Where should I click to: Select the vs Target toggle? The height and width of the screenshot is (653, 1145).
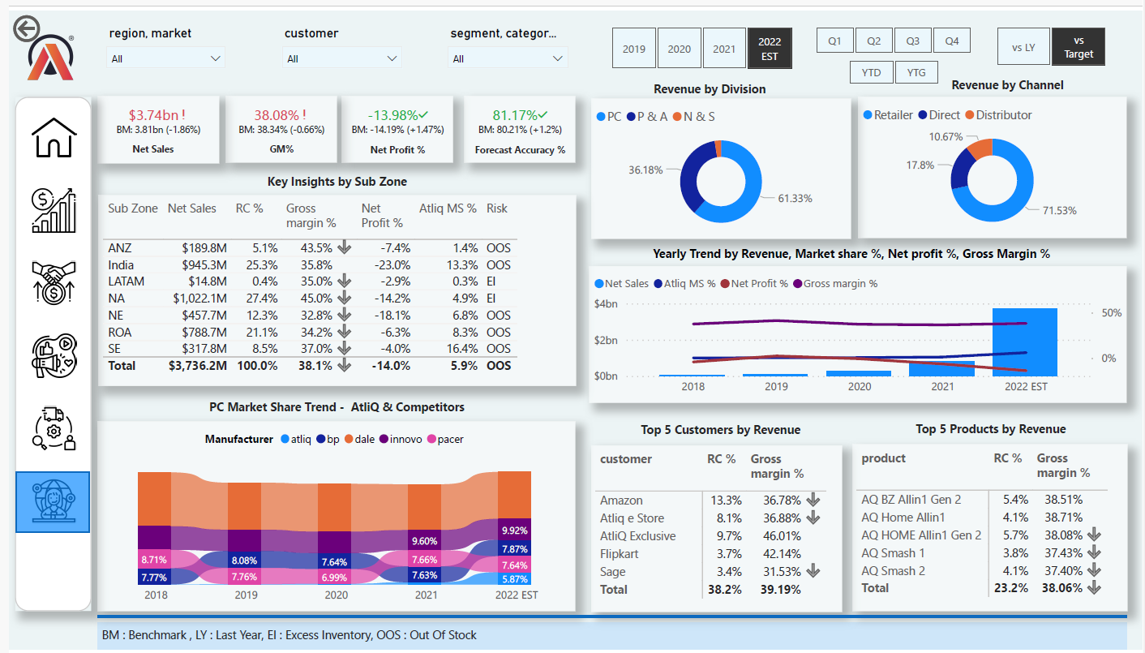pos(1079,46)
